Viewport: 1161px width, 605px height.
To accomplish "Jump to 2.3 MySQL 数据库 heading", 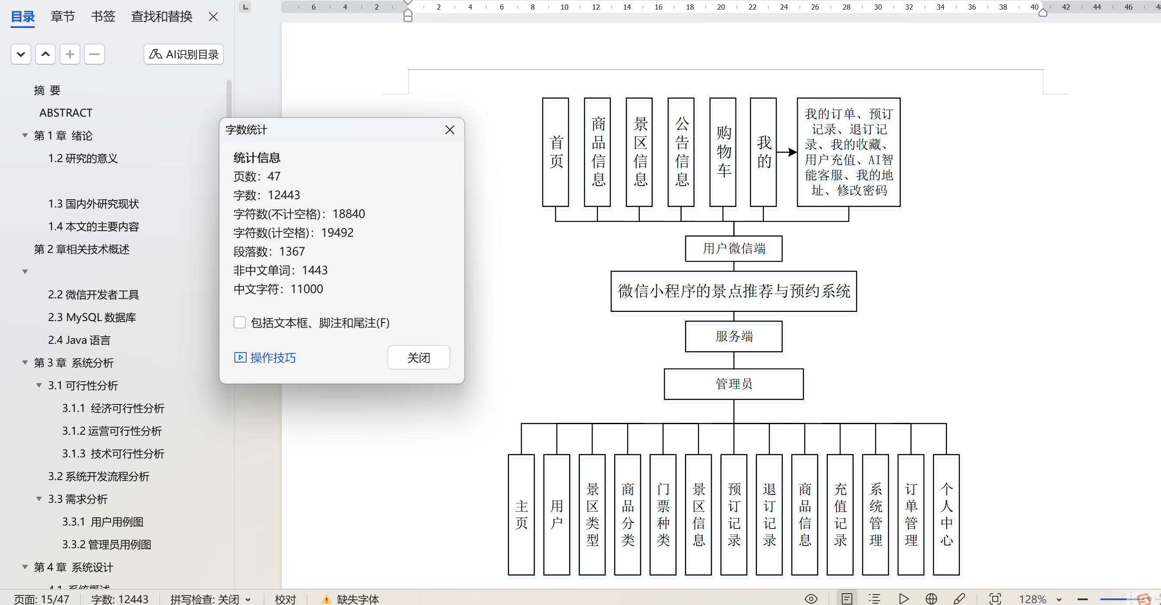I will 92,318.
